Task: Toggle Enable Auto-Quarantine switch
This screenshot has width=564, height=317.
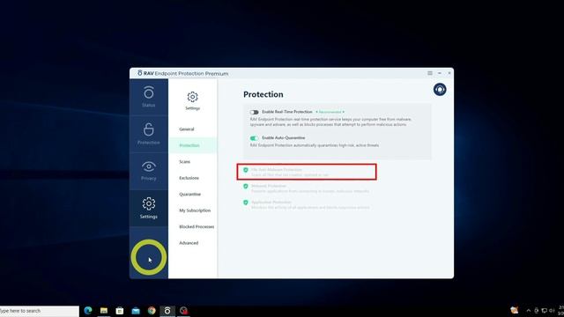Action: pos(255,138)
